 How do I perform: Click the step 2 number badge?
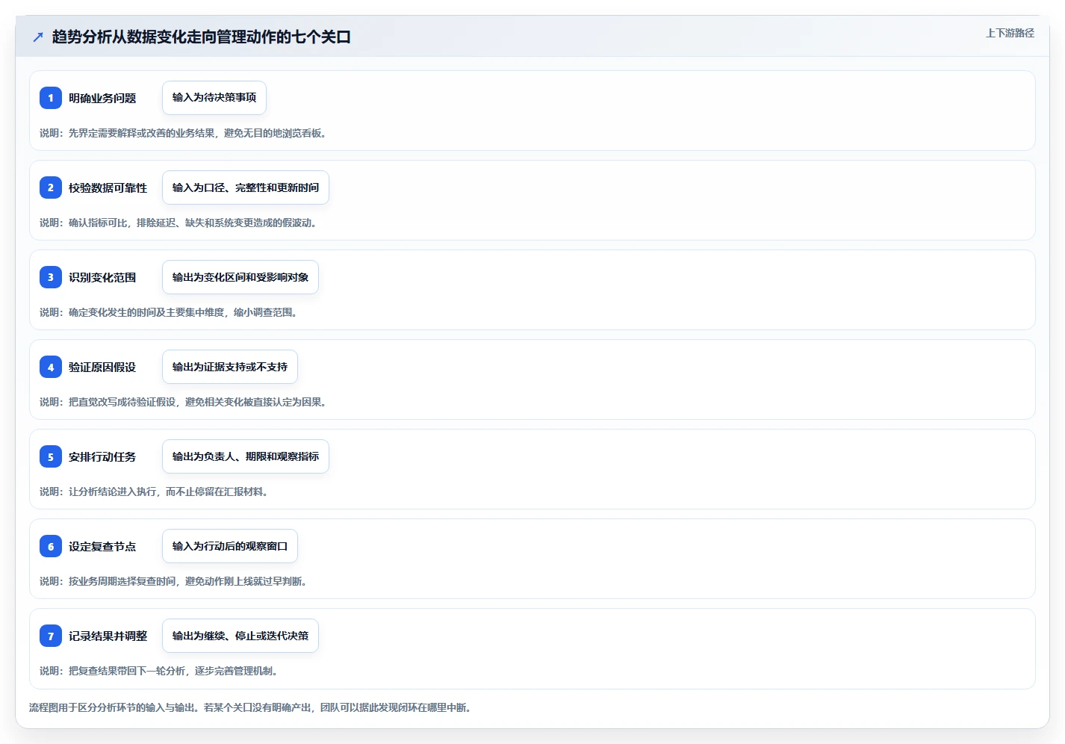(x=51, y=187)
